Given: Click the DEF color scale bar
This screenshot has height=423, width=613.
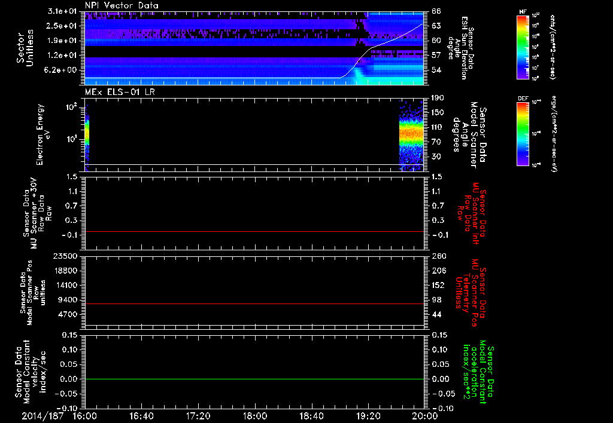Looking at the screenshot, I should pos(523,134).
